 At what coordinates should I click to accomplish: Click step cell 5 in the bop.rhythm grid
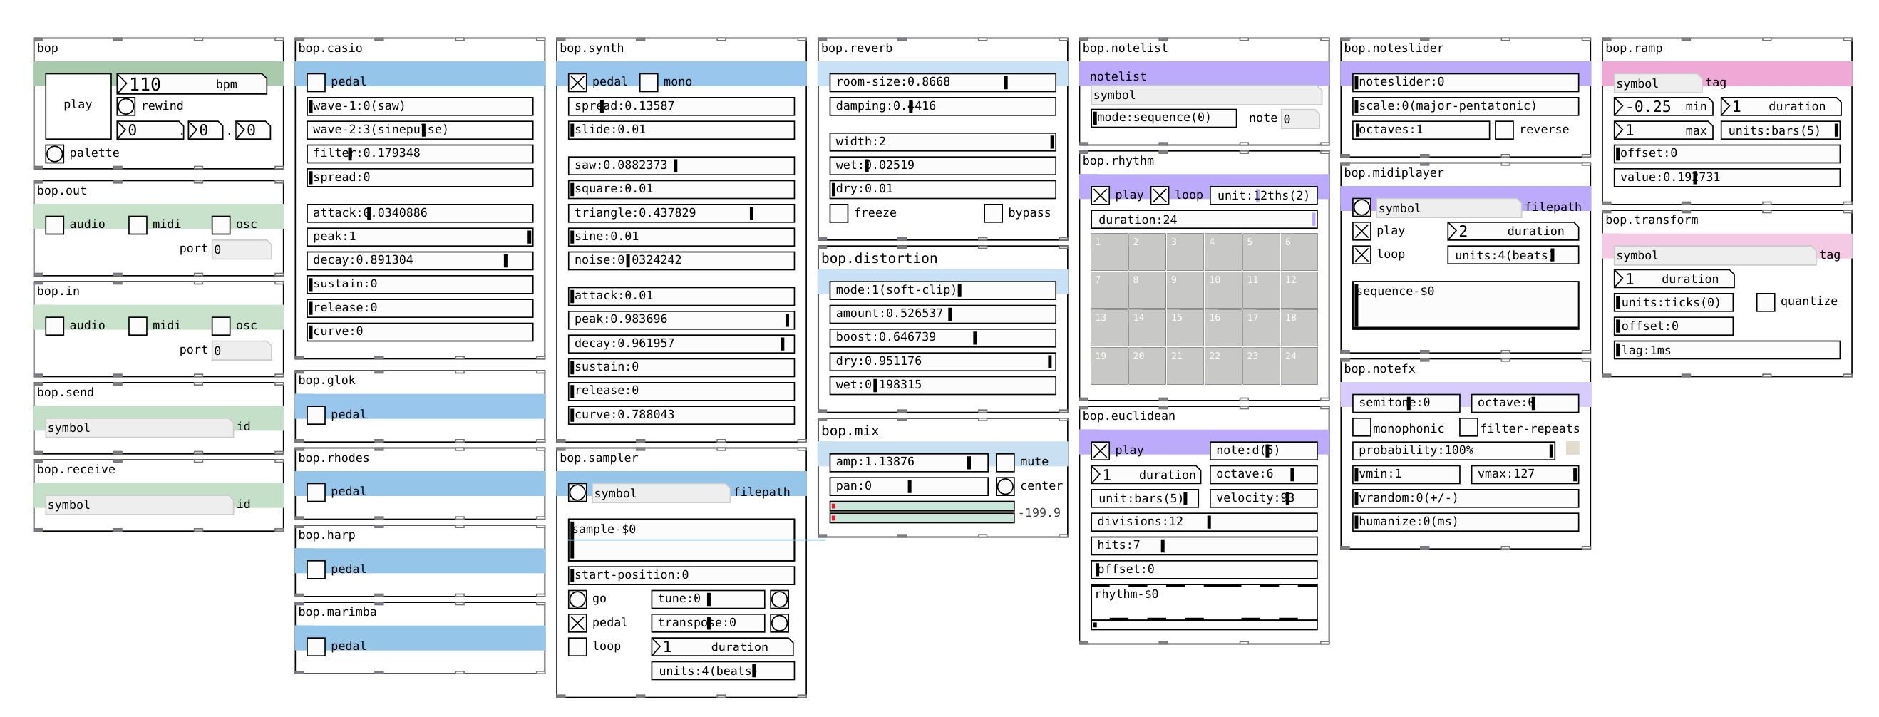pos(1261,252)
